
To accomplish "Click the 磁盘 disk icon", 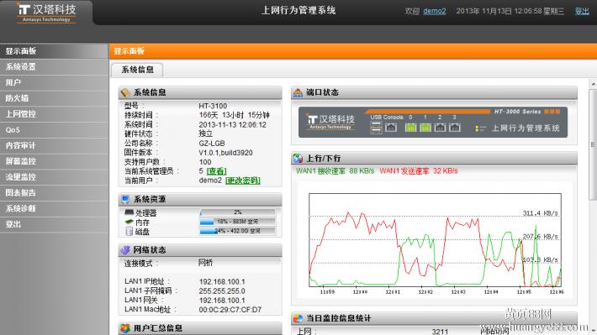I will click(x=129, y=231).
